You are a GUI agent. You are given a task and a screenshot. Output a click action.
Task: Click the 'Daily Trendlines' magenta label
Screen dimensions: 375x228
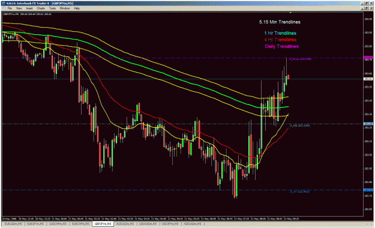tap(281, 46)
